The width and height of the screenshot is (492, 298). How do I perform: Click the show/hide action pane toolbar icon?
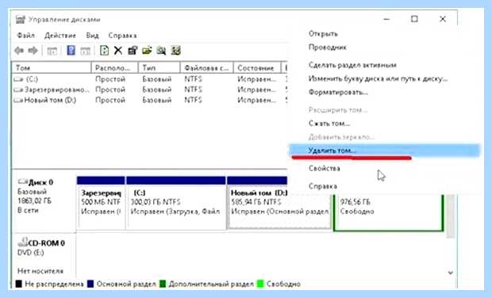point(86,51)
